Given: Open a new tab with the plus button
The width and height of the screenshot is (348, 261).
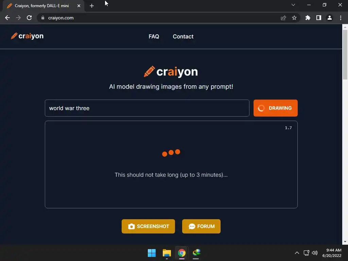Looking at the screenshot, I should coord(92,6).
